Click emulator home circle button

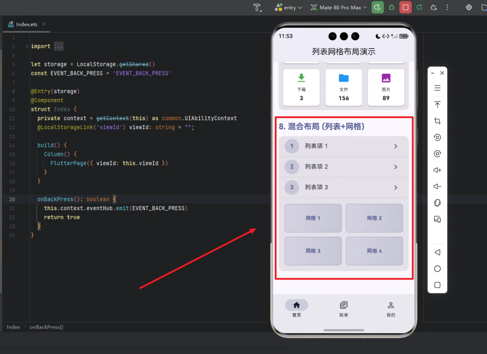click(437, 269)
